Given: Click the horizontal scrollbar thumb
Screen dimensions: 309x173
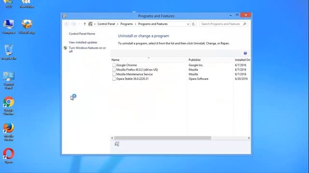Looking at the screenshot, I should [163, 138].
